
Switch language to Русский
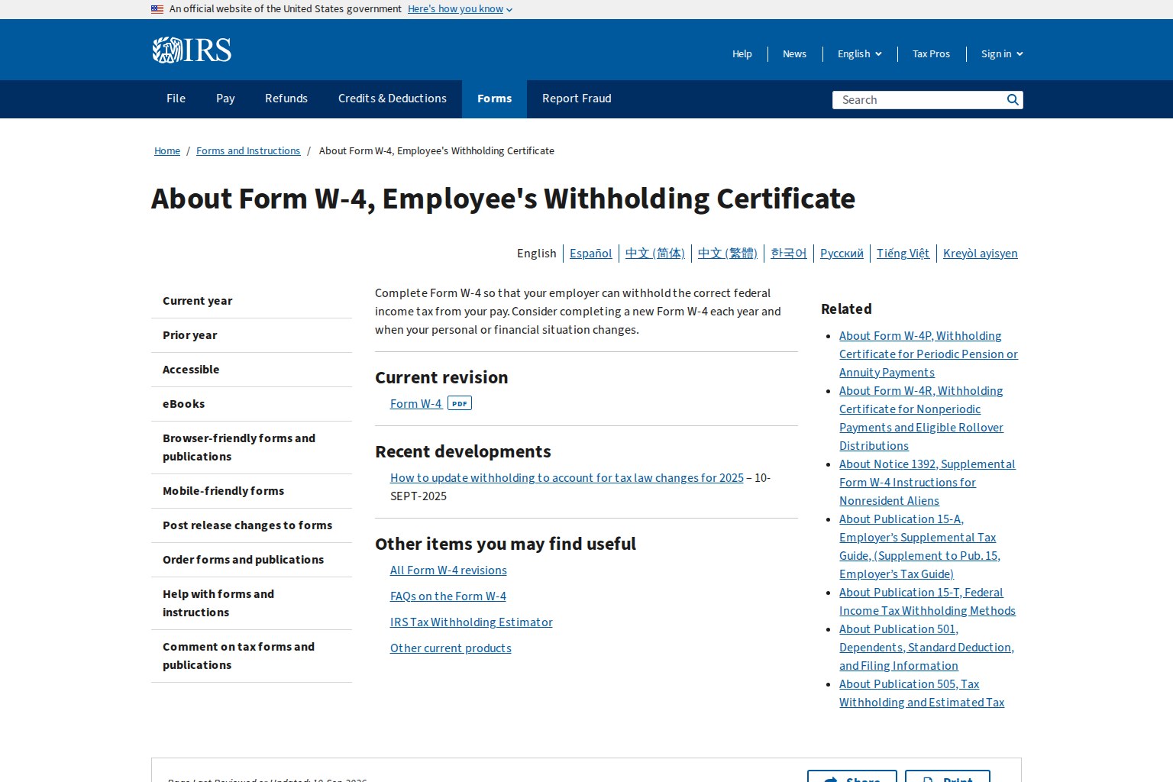click(842, 254)
